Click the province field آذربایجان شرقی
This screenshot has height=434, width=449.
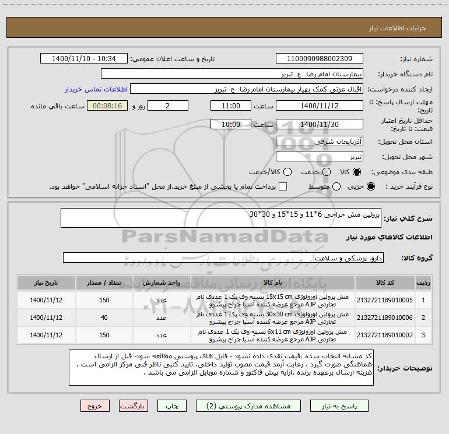pyautogui.click(x=320, y=142)
